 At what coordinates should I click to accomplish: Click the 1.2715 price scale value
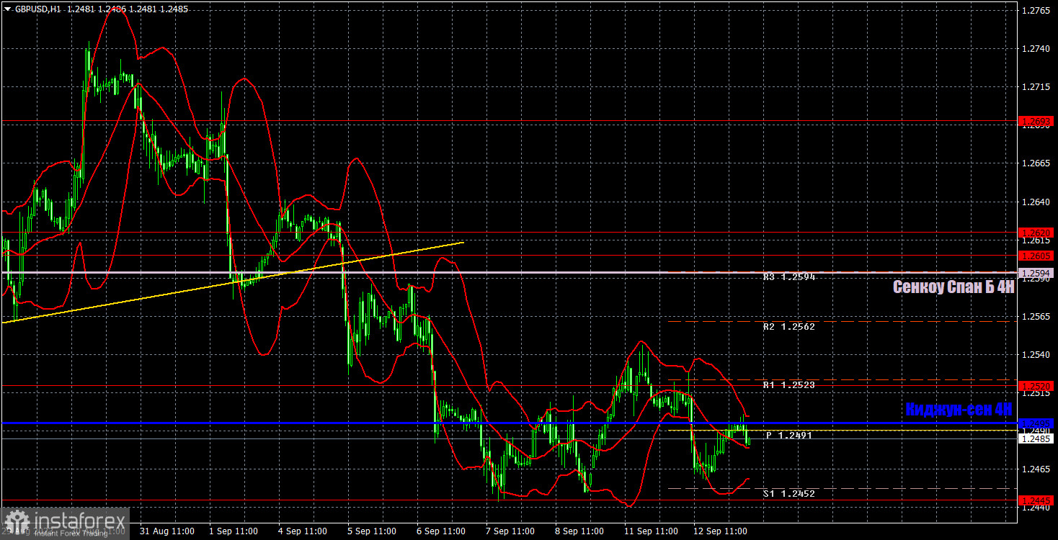(x=1036, y=87)
